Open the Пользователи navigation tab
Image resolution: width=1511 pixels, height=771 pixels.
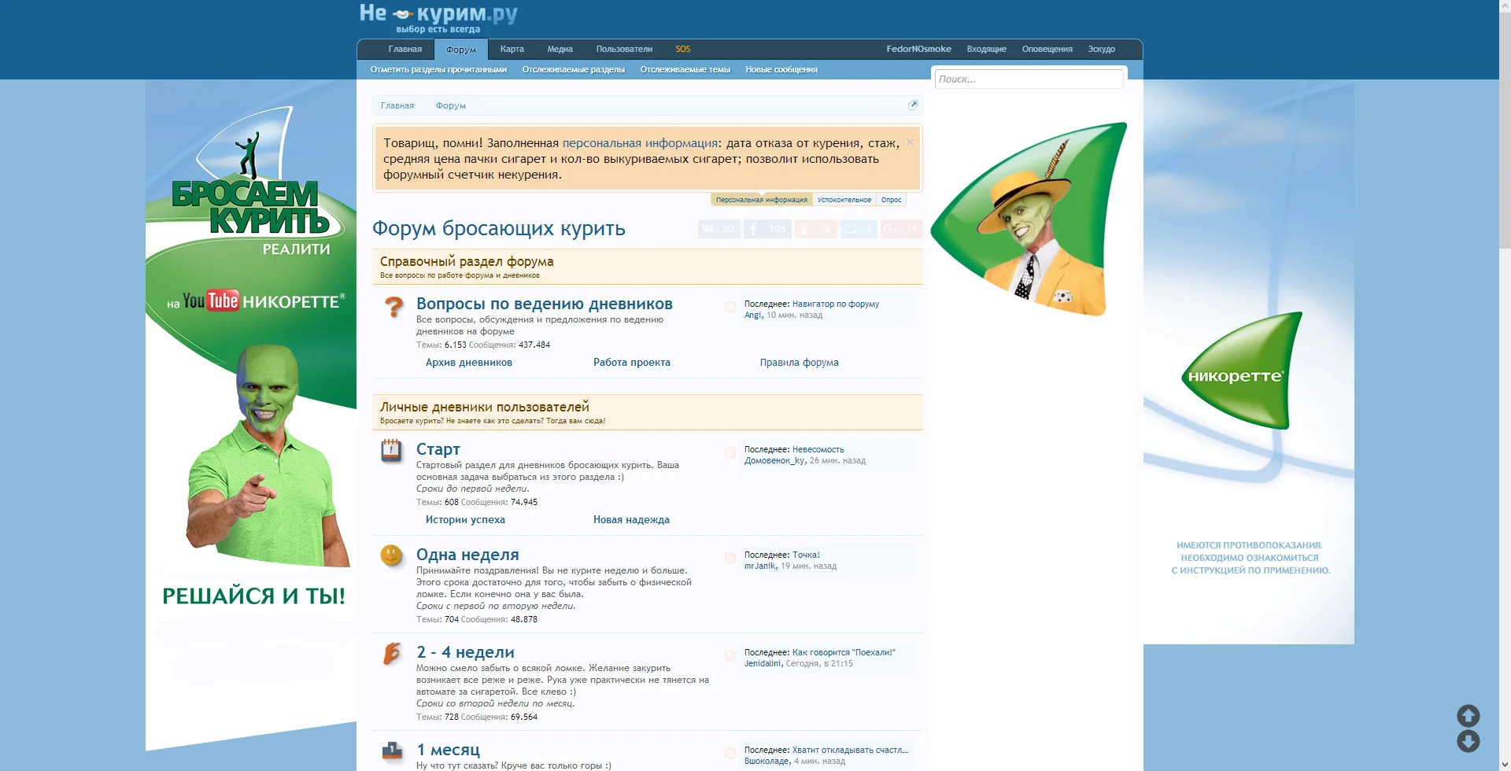(624, 49)
